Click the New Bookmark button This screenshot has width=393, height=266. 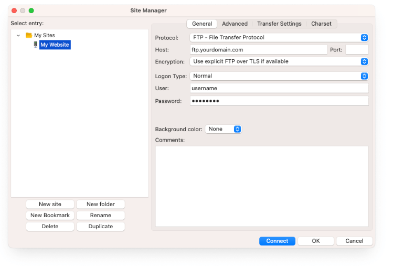50,215
